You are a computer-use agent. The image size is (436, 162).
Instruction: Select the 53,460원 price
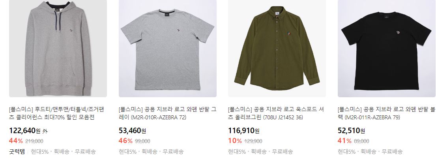132,130
